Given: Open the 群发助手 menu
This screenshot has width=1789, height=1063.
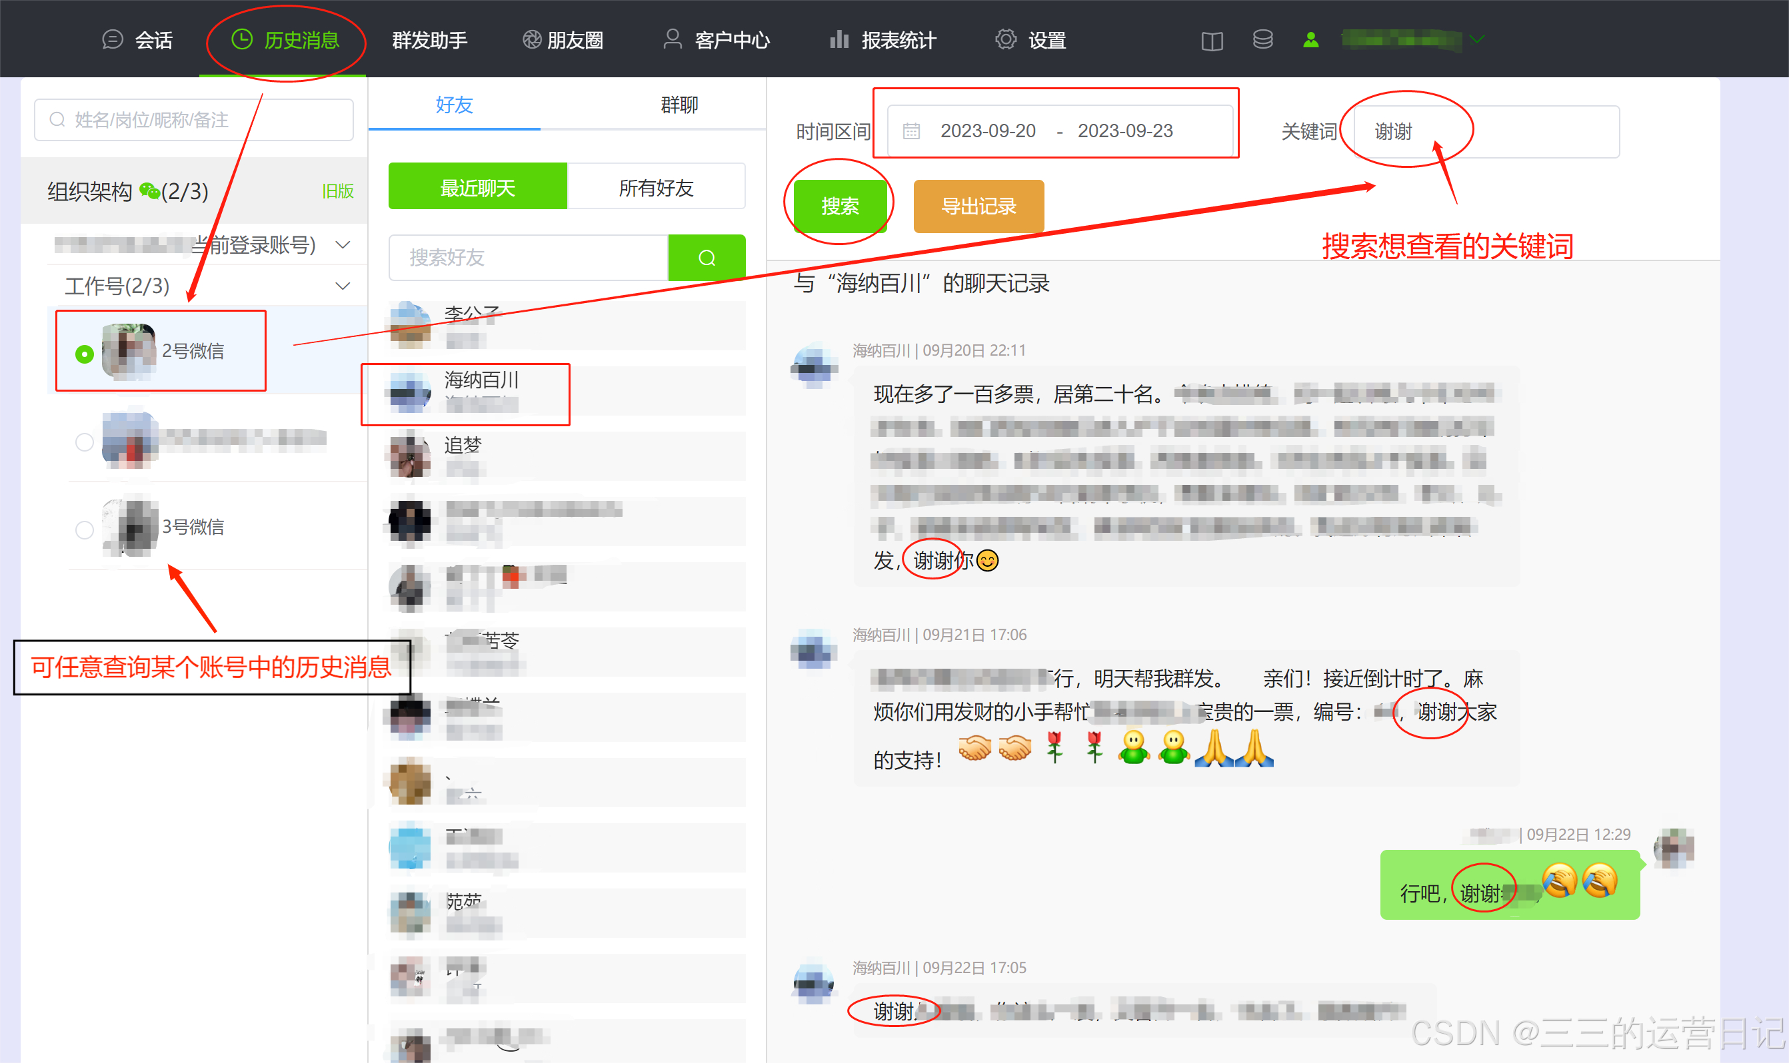Looking at the screenshot, I should (429, 41).
